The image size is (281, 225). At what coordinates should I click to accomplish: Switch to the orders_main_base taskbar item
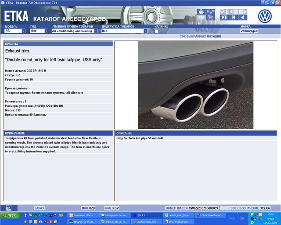178,215
